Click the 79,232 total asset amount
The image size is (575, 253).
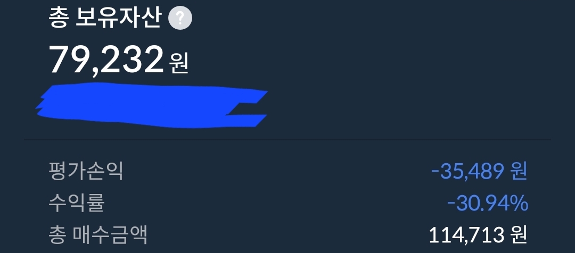106,61
